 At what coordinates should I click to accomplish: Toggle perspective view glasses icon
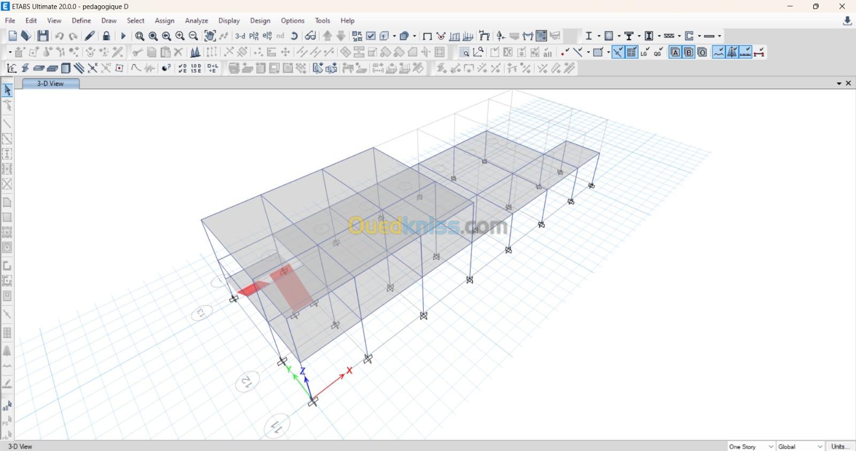(310, 36)
